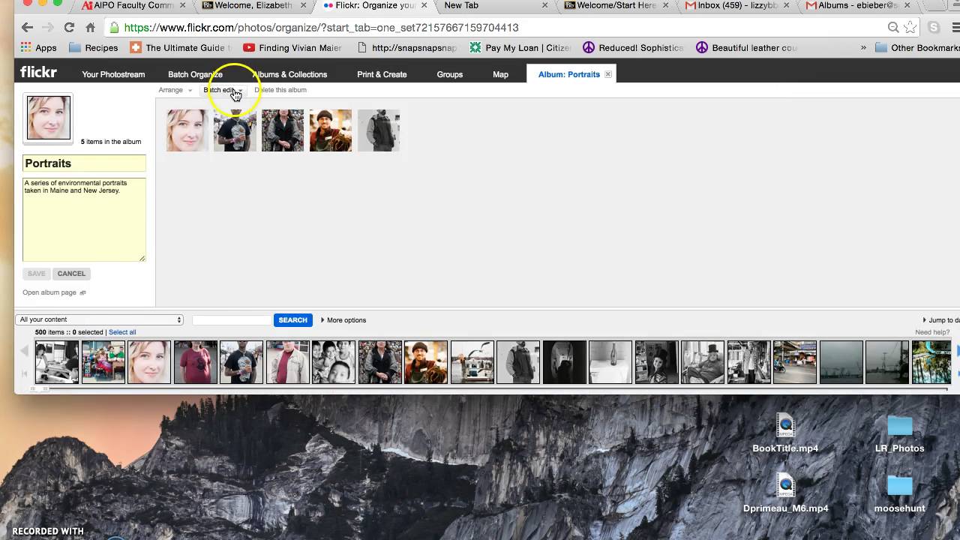Click the Open album page link
Image resolution: width=960 pixels, height=540 pixels.
pyautogui.click(x=49, y=292)
